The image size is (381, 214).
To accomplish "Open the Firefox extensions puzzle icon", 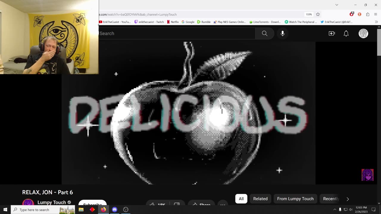I will pos(368,14).
